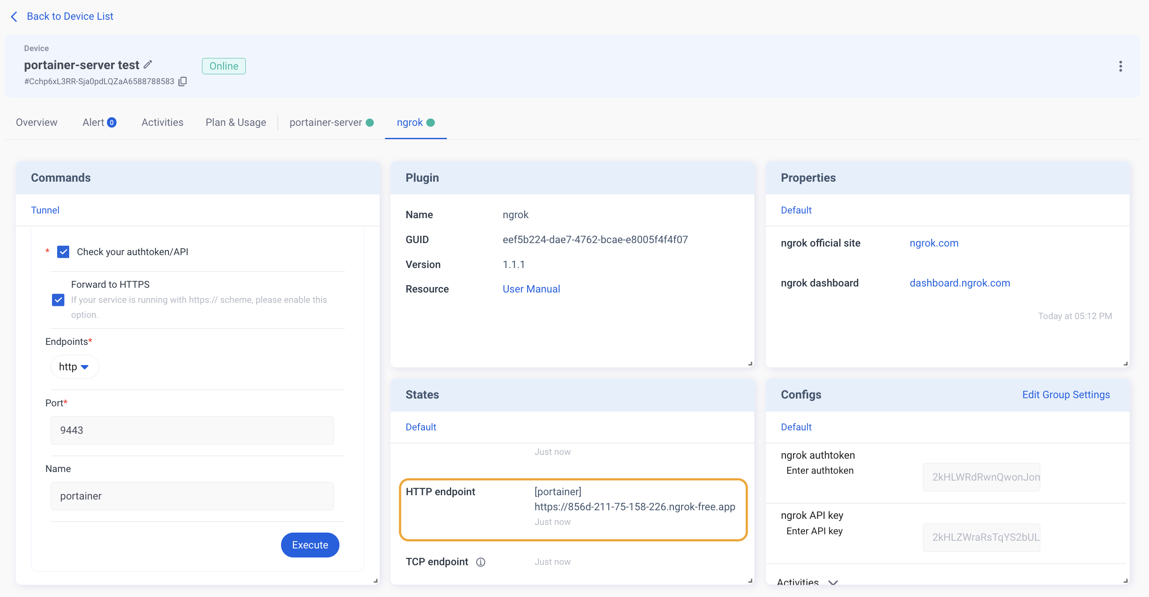Switch to the Overview tab
This screenshot has height=597, width=1149.
tap(37, 122)
